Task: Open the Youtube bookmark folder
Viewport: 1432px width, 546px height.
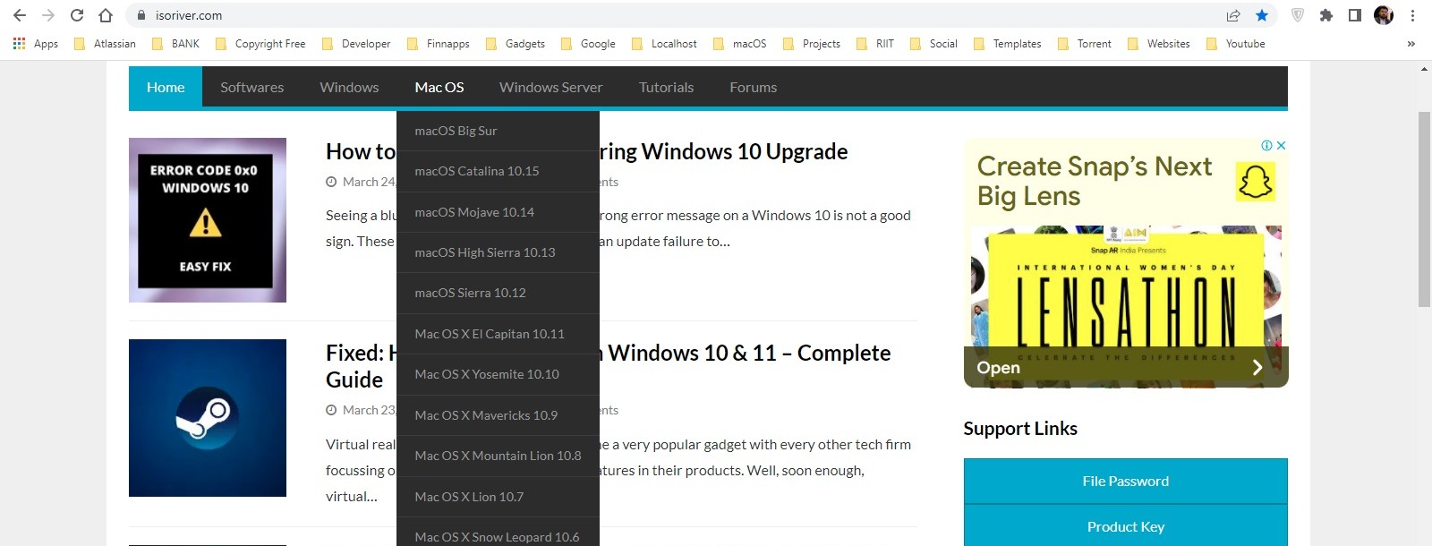Action: 1236,43
